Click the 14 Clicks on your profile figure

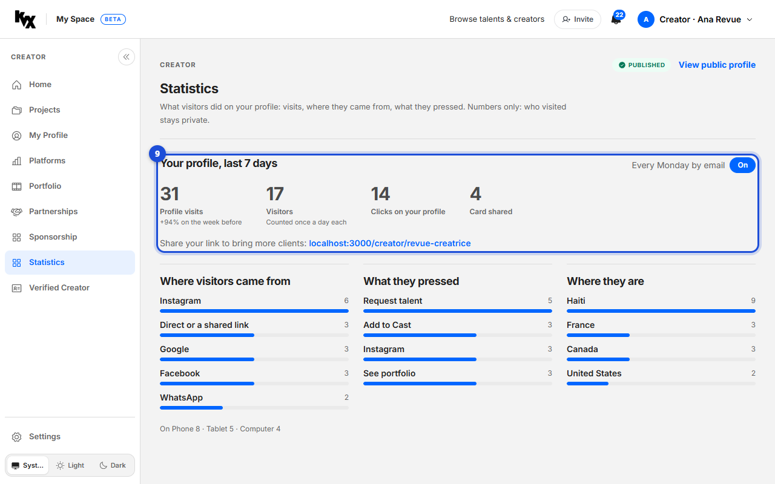click(x=380, y=194)
